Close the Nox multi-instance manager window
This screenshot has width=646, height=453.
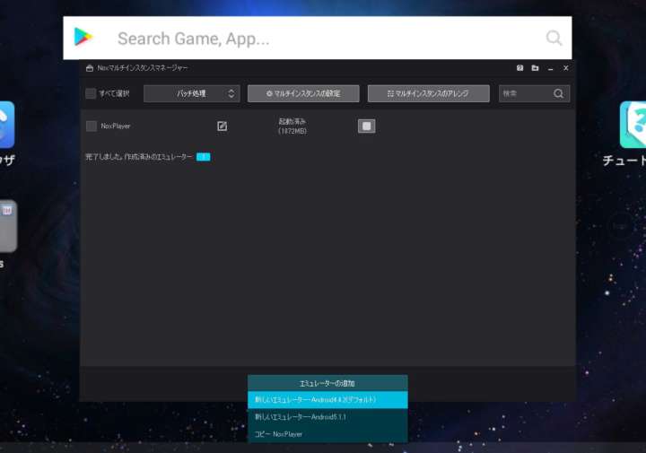coord(565,68)
